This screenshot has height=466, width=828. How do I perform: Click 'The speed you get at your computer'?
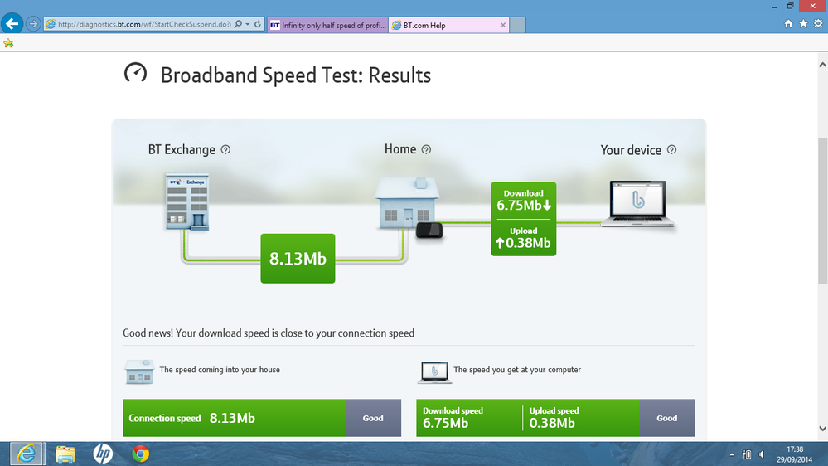click(517, 370)
